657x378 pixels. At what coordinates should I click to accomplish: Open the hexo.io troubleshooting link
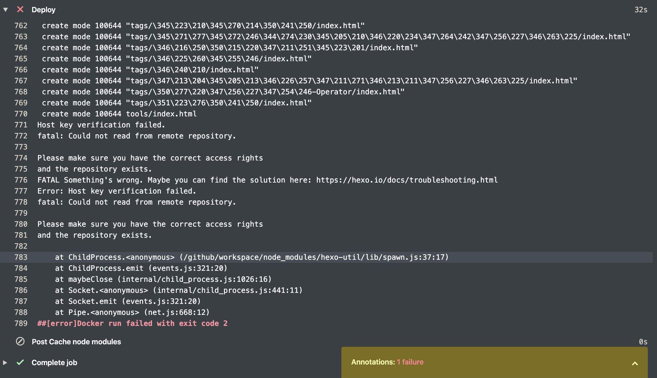coord(407,180)
